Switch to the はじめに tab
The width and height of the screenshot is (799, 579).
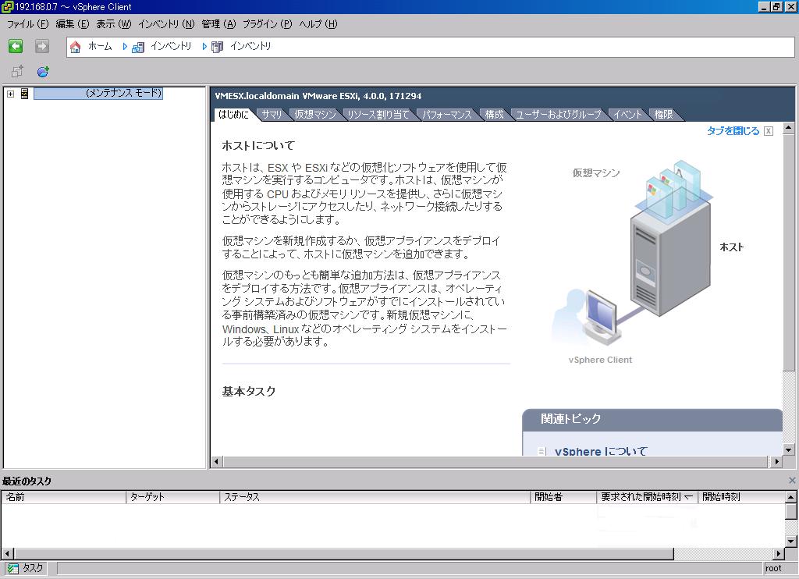tap(233, 114)
